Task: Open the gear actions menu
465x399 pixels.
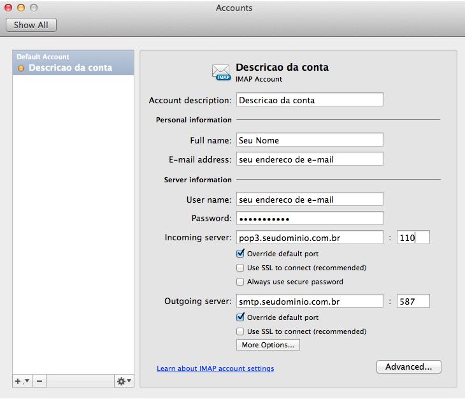Action: [124, 381]
